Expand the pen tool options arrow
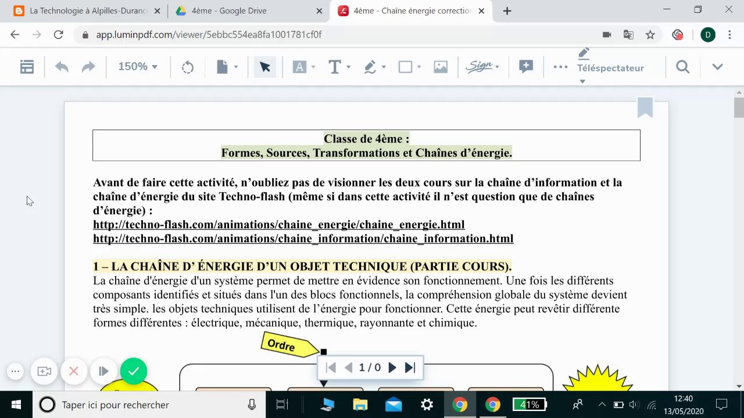This screenshot has width=744, height=418. point(384,67)
